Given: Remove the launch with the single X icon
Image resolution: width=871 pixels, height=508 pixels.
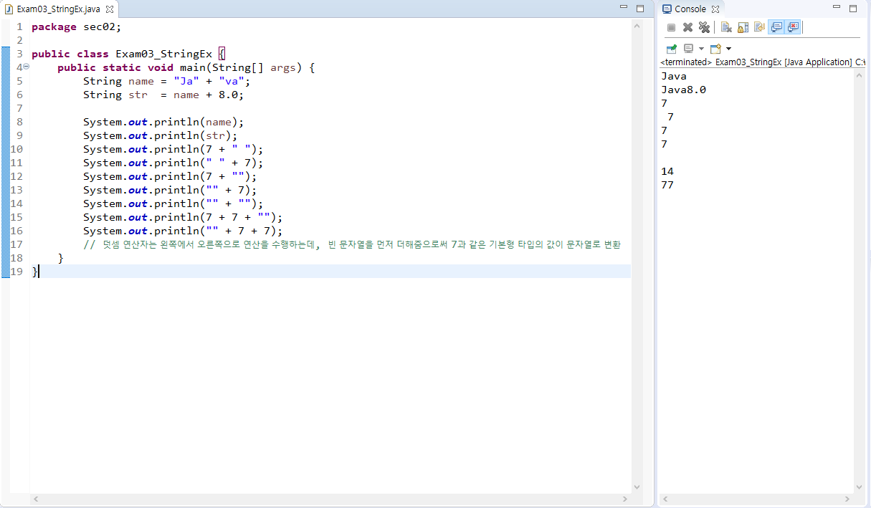Looking at the screenshot, I should click(687, 27).
